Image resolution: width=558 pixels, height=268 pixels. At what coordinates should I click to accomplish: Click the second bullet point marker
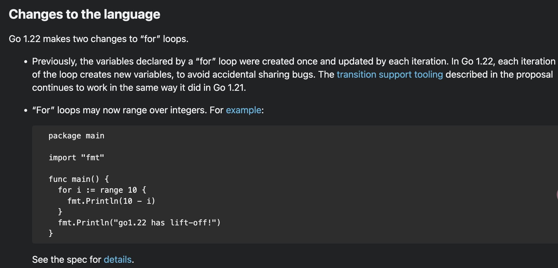coord(26,111)
